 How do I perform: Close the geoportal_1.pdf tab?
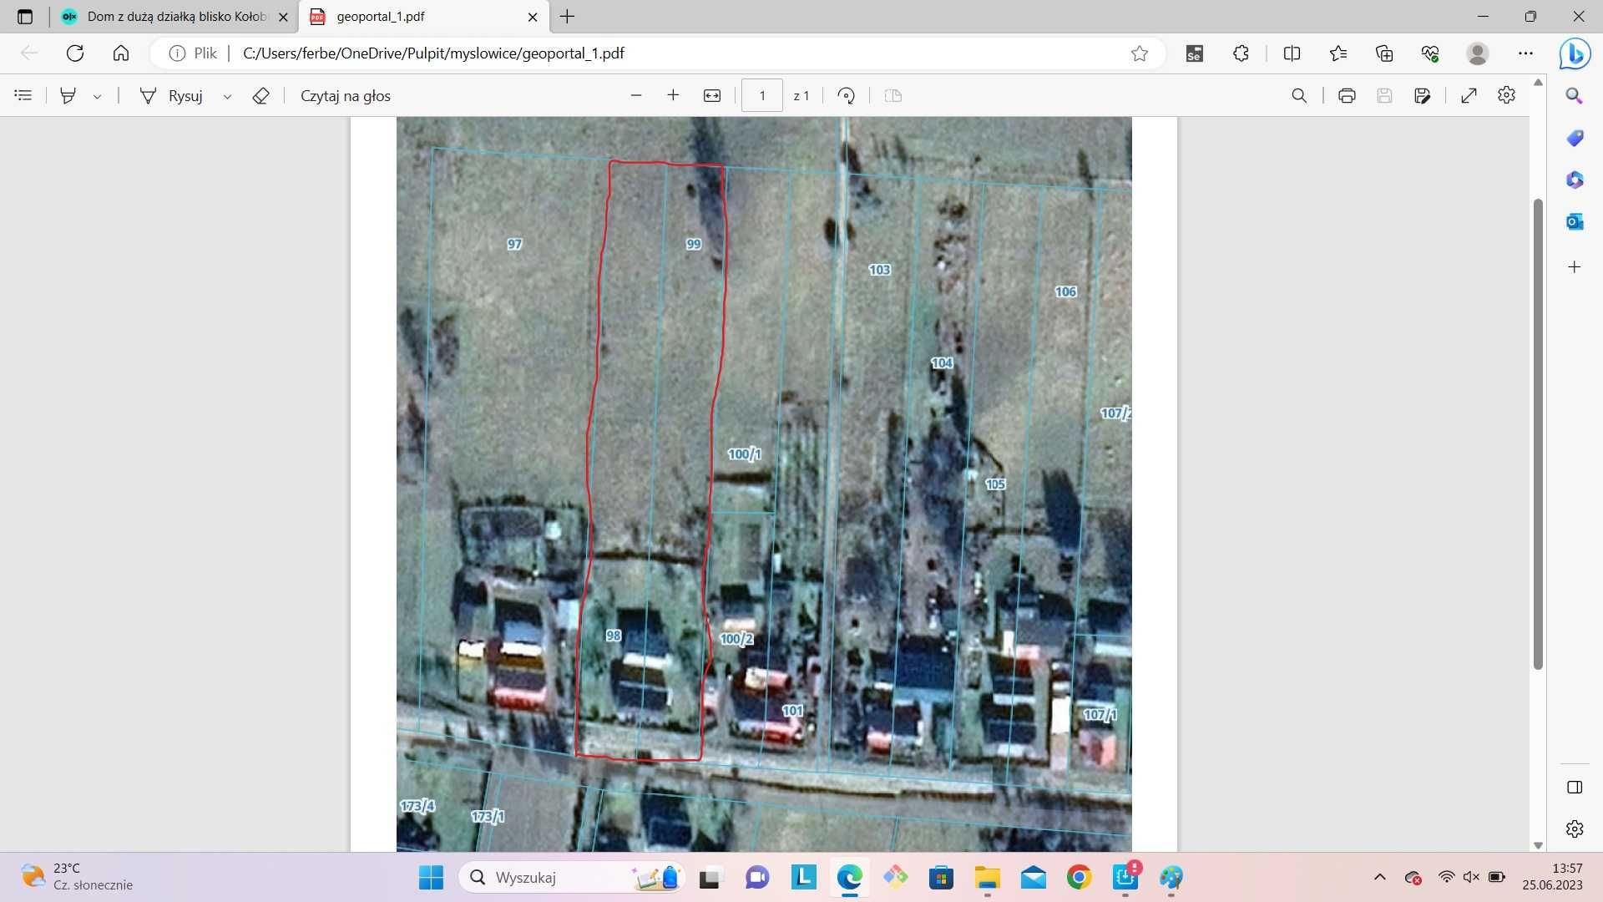click(x=533, y=17)
